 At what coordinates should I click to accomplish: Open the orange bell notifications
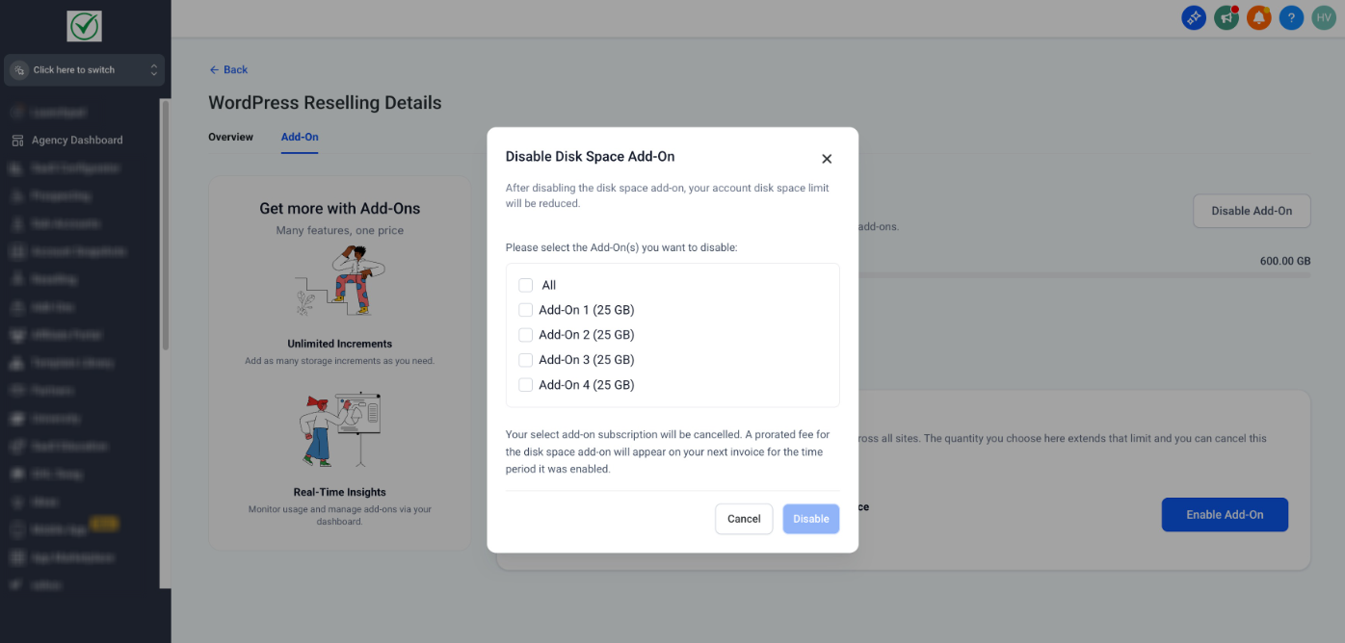(1259, 17)
